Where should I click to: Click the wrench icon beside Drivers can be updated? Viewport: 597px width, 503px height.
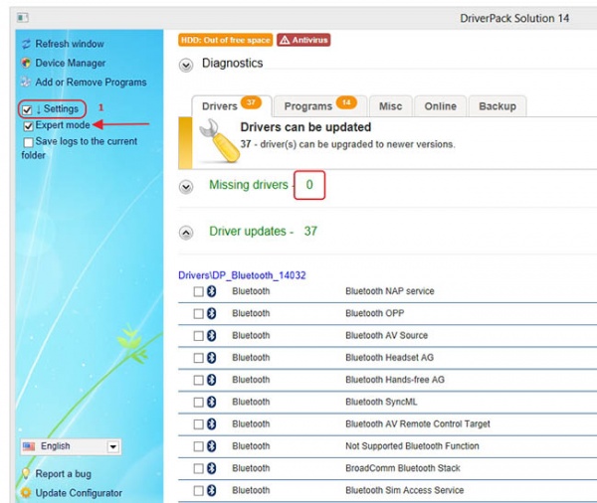pyautogui.click(x=220, y=141)
